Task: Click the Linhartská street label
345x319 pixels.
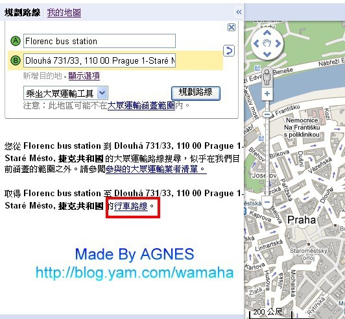Action: click(x=268, y=246)
